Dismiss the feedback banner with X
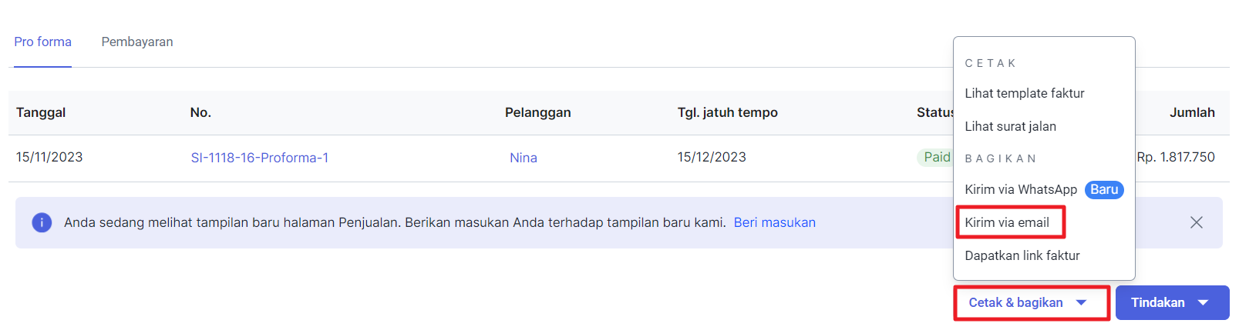 (1196, 222)
